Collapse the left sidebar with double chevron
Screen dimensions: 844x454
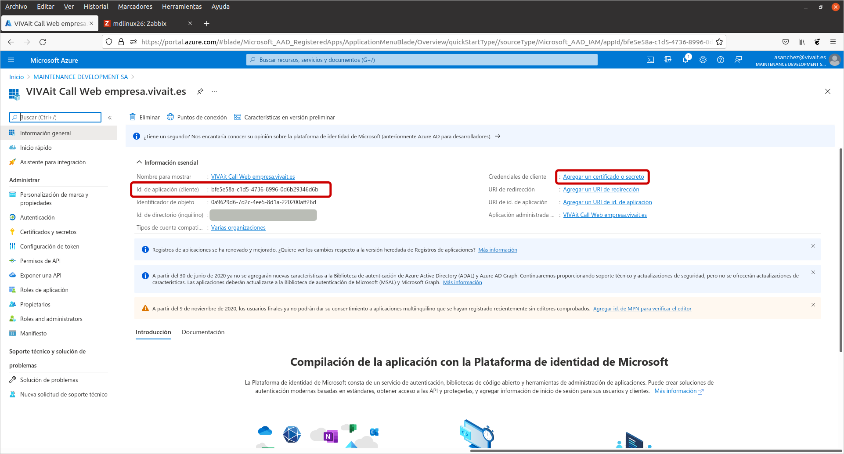110,118
